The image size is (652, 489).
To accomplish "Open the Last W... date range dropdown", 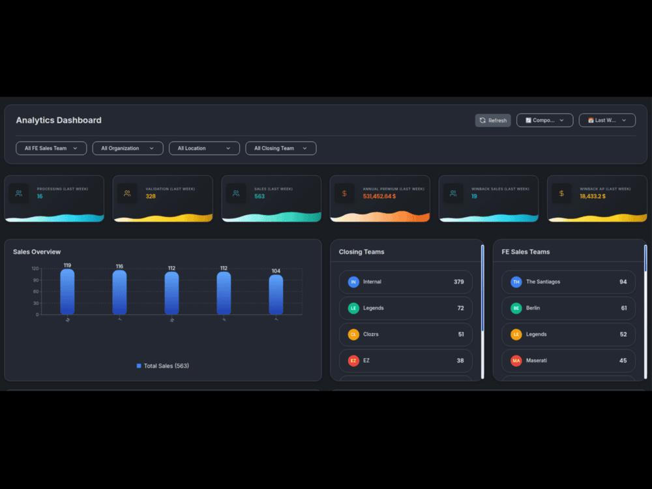I will (607, 120).
